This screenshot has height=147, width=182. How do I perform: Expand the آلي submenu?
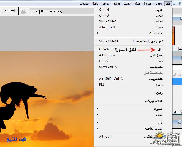(x=129, y=123)
